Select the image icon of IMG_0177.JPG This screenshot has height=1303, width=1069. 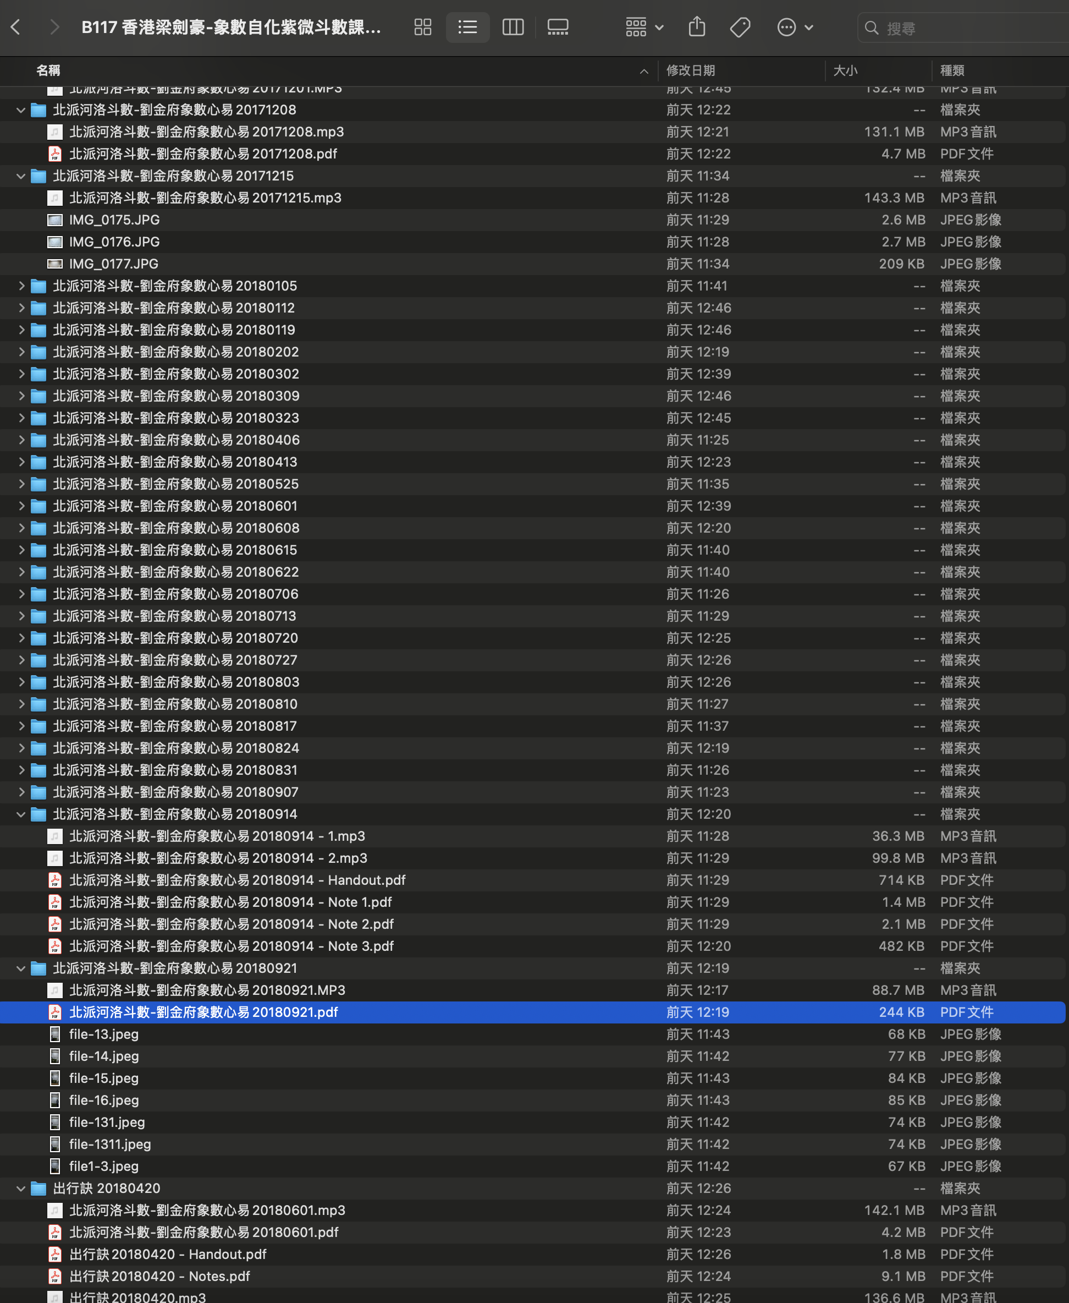point(55,264)
